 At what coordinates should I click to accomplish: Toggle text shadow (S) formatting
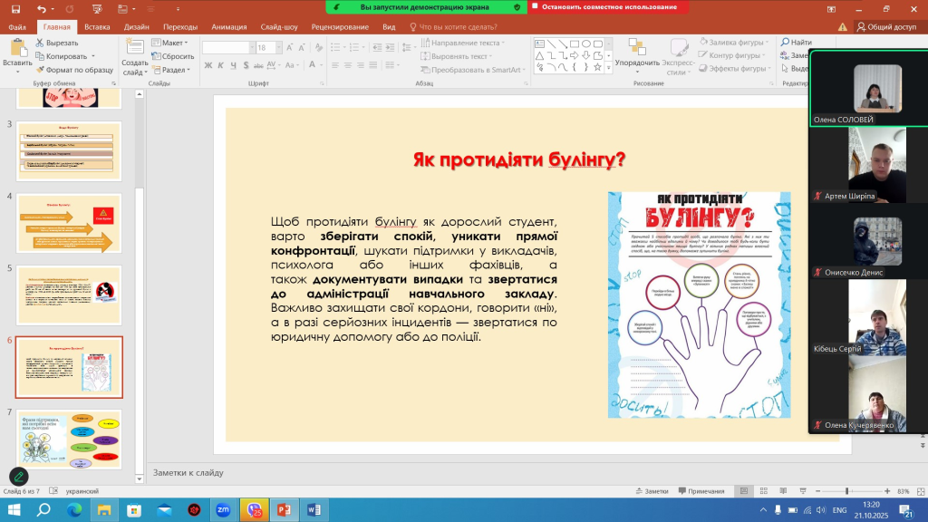tap(246, 65)
